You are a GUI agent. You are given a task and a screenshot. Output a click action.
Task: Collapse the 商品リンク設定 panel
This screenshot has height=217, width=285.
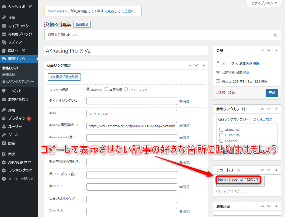click(204, 65)
